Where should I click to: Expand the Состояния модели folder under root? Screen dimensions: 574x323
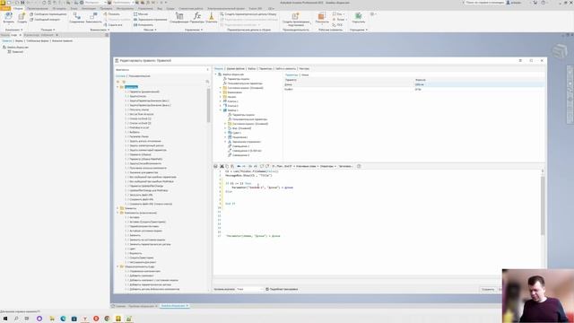221,88
